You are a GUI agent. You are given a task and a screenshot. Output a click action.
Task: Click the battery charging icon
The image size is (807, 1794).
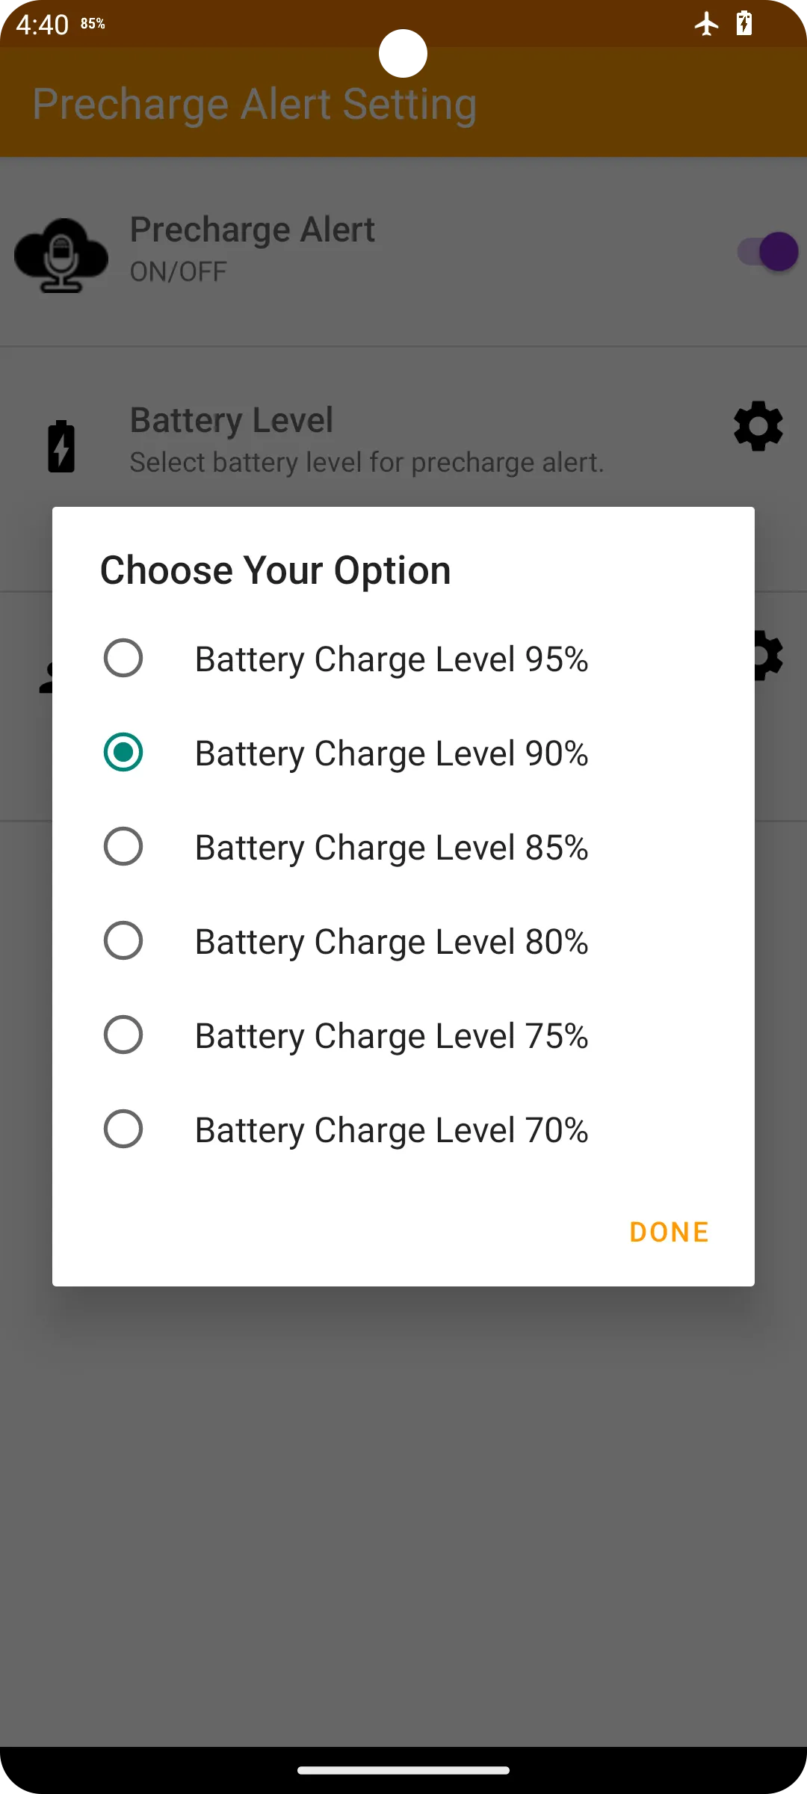coord(61,446)
